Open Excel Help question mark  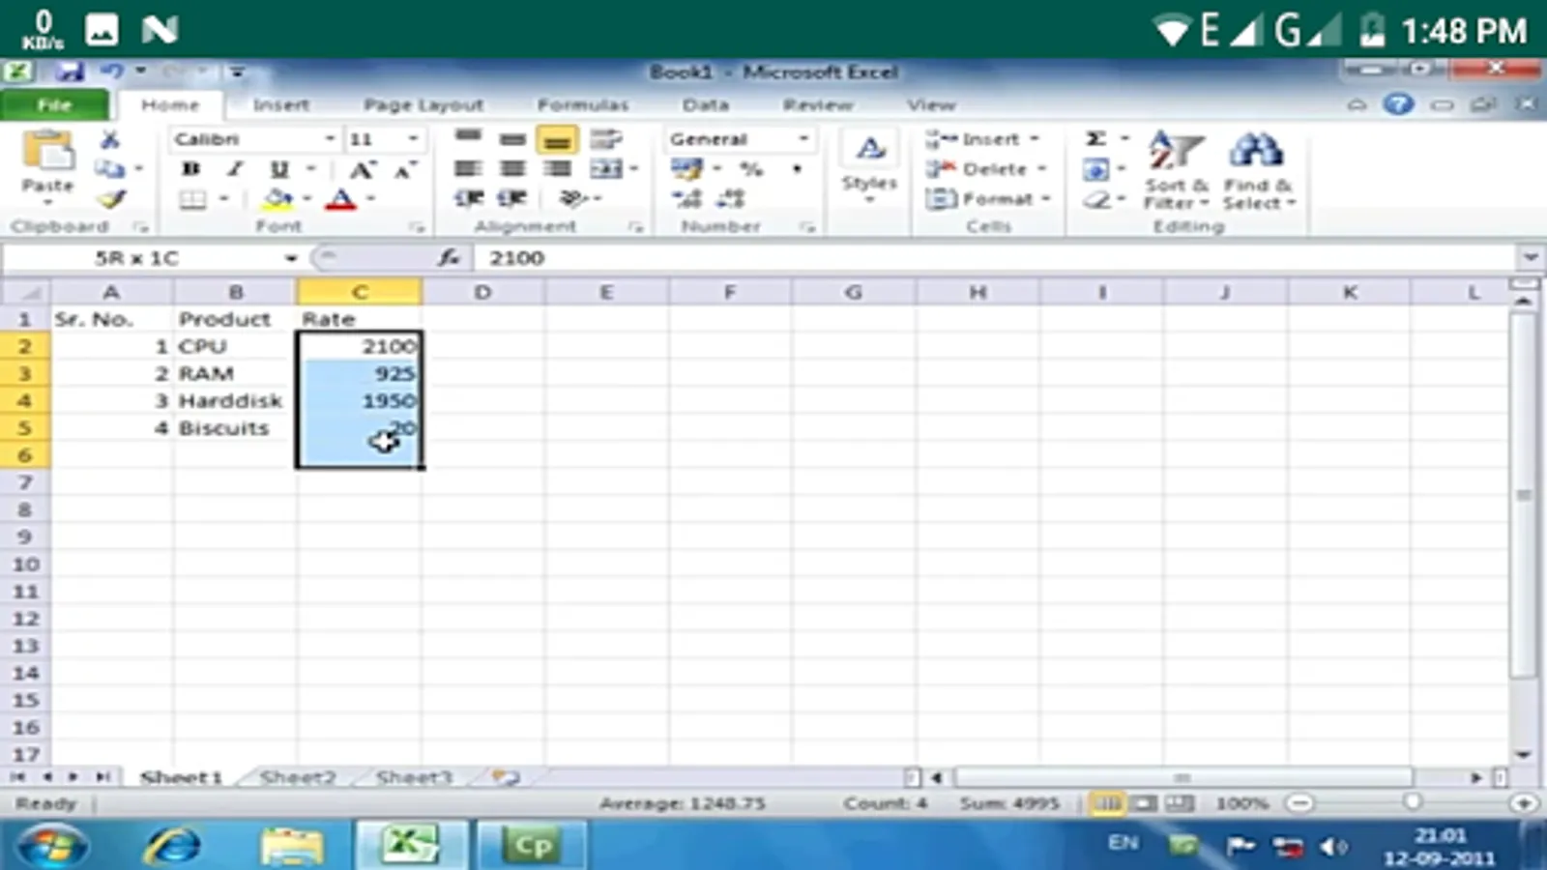point(1398,104)
